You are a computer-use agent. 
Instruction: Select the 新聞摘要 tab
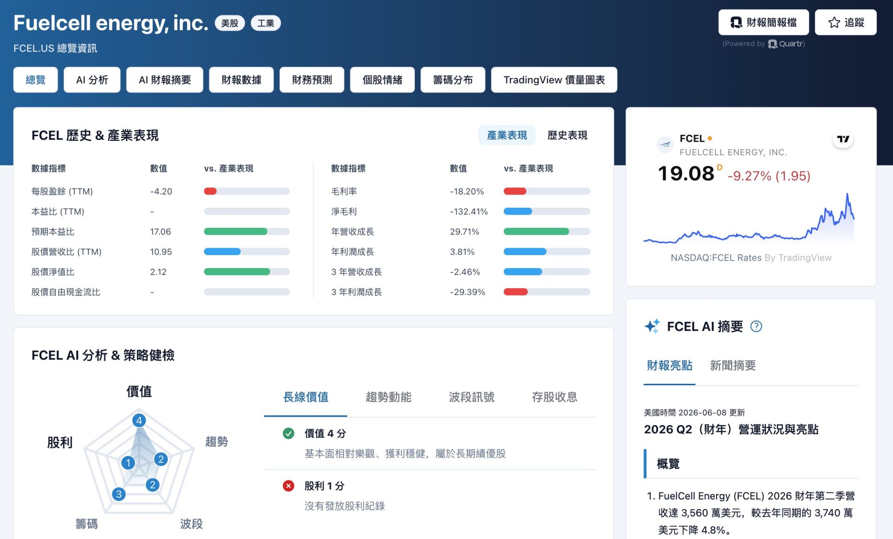pos(733,366)
